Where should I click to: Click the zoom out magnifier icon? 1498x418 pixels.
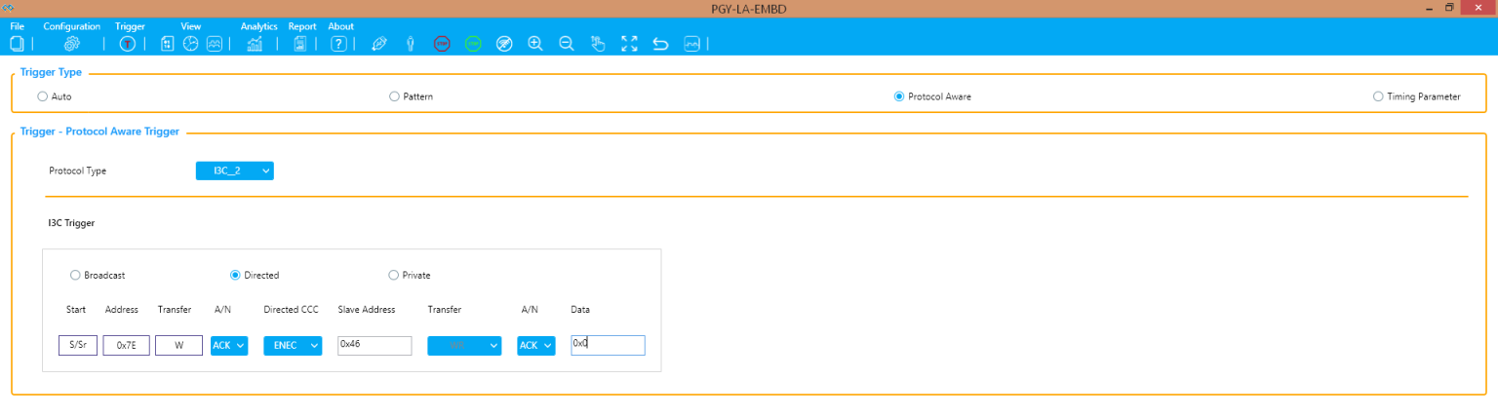click(566, 44)
